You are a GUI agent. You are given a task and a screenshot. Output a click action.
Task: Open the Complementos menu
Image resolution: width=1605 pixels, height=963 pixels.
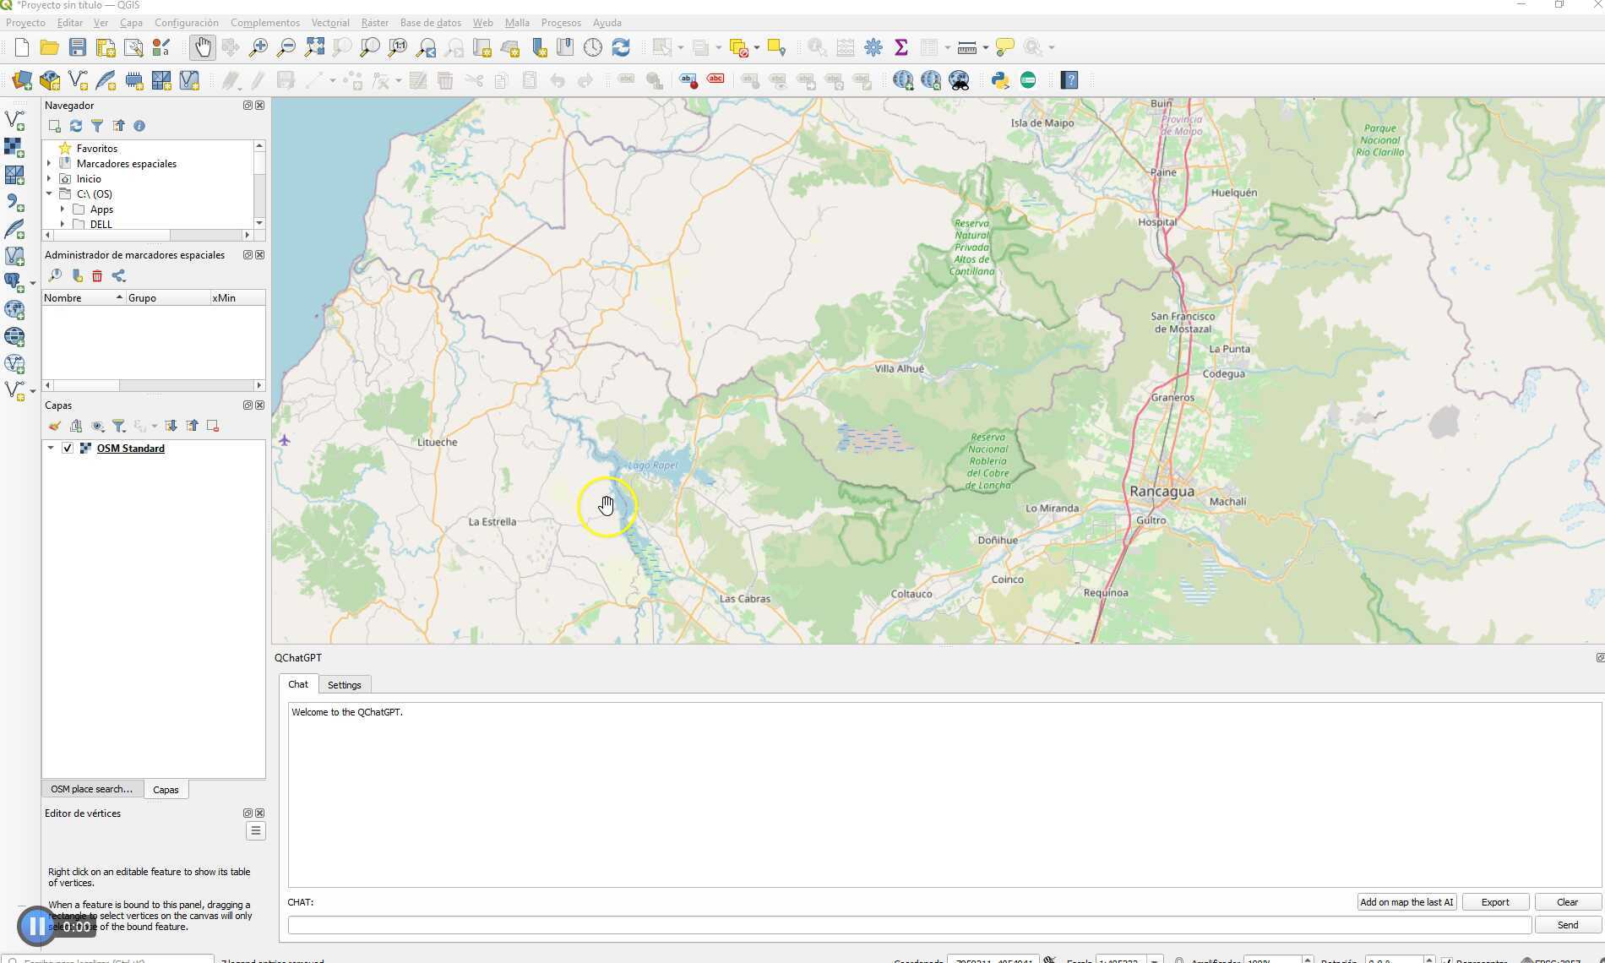(x=264, y=23)
